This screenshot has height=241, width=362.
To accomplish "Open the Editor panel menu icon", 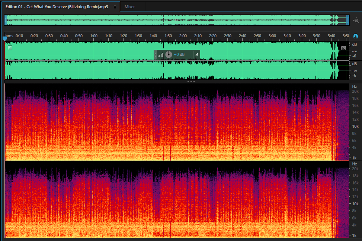I will 115,7.
